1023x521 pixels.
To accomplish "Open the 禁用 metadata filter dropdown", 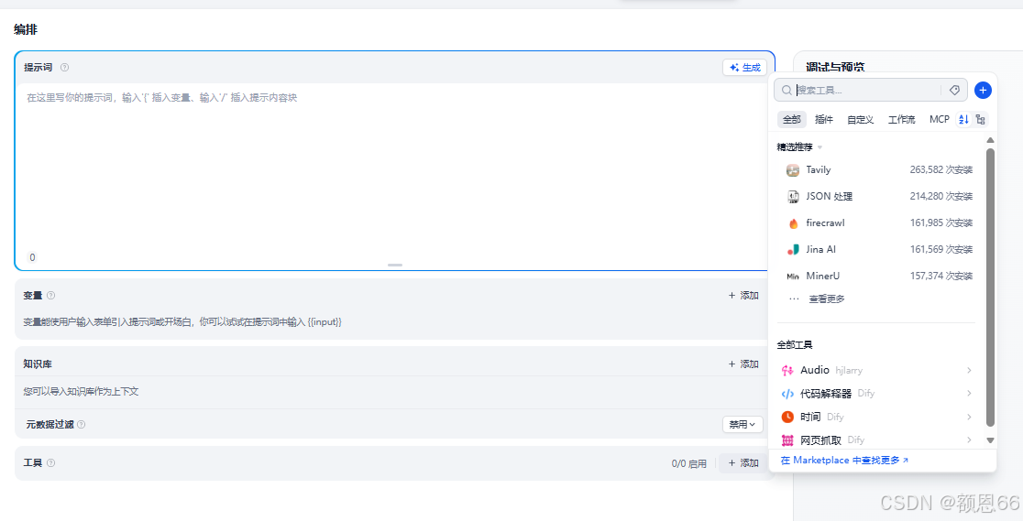I will click(742, 425).
